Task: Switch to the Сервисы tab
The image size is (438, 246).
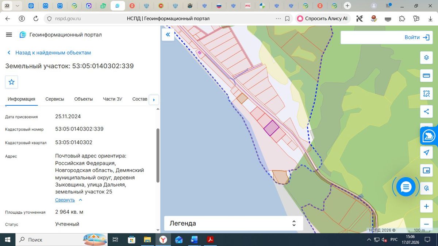Action: pyautogui.click(x=55, y=99)
